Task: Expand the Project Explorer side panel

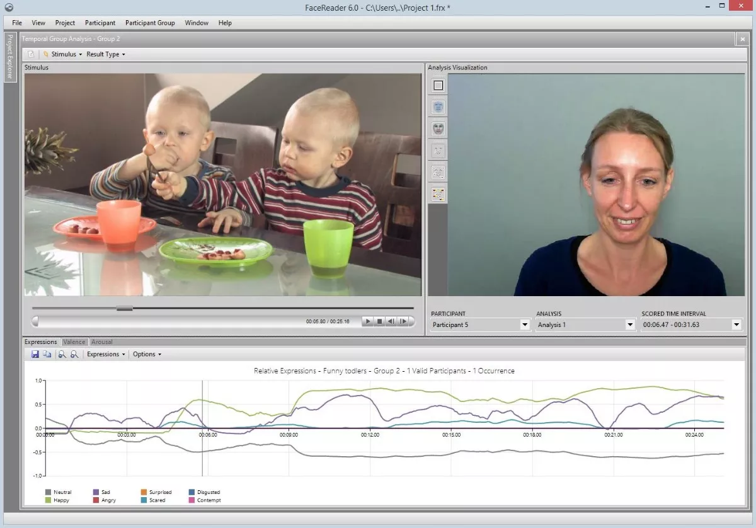Action: [9, 56]
